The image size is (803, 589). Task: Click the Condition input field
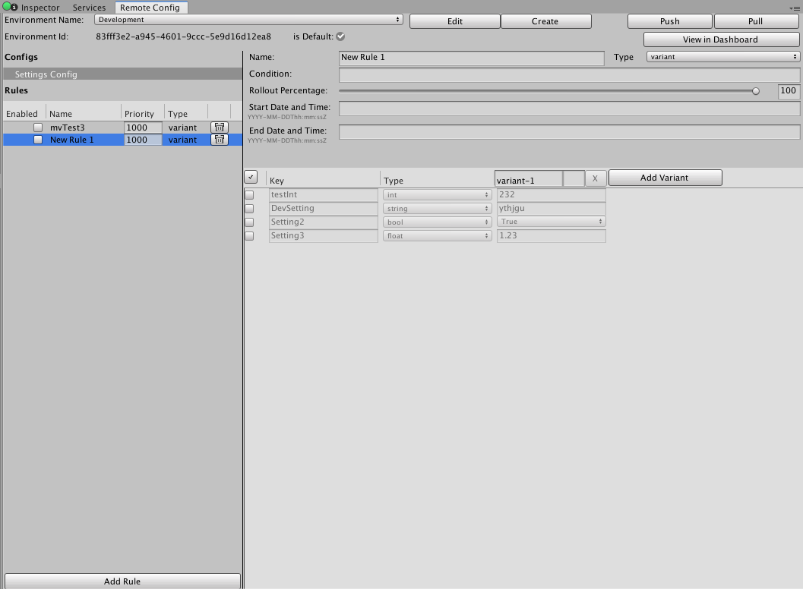click(569, 74)
